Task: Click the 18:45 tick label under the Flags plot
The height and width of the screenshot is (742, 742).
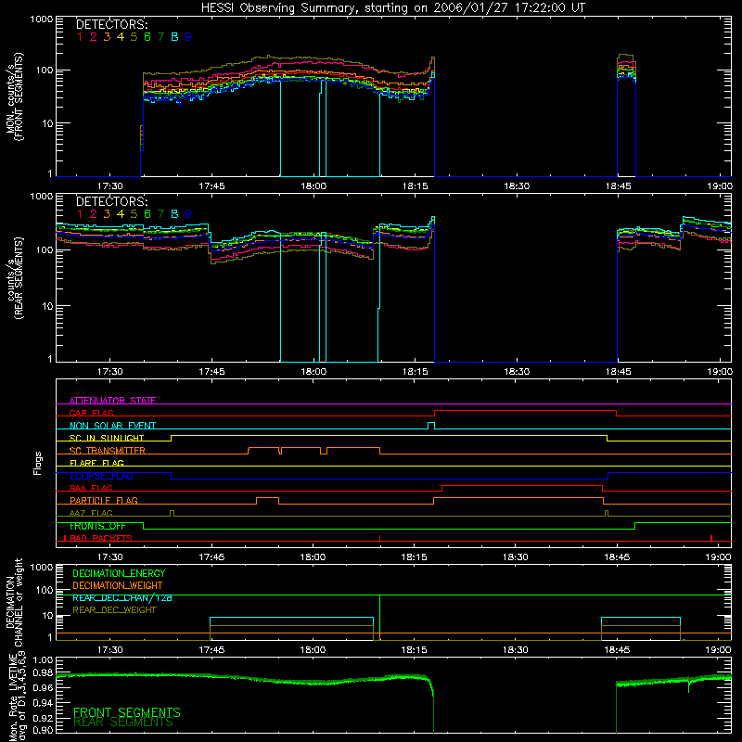Action: 617,557
